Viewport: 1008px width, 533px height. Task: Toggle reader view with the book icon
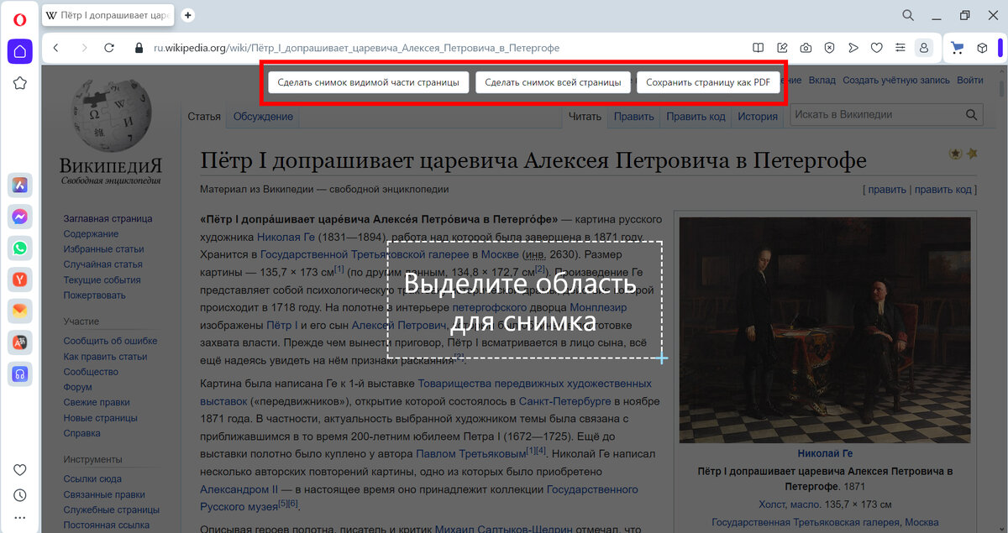coord(759,47)
